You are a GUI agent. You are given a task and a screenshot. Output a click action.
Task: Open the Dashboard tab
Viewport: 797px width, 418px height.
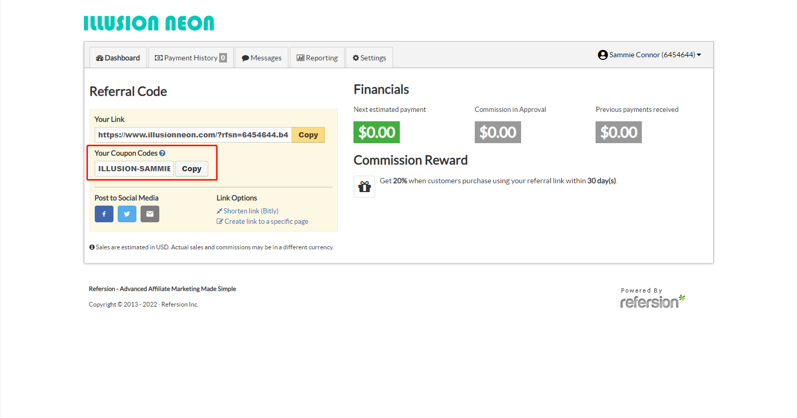pos(118,58)
